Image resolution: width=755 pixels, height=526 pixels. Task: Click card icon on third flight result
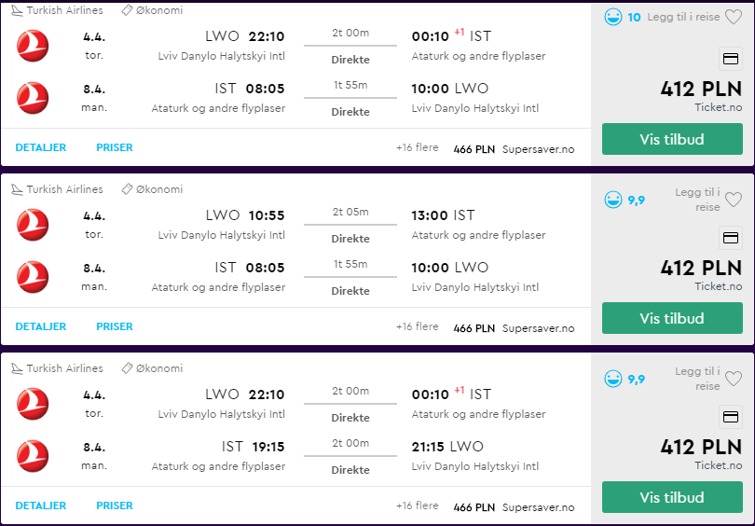pos(731,417)
